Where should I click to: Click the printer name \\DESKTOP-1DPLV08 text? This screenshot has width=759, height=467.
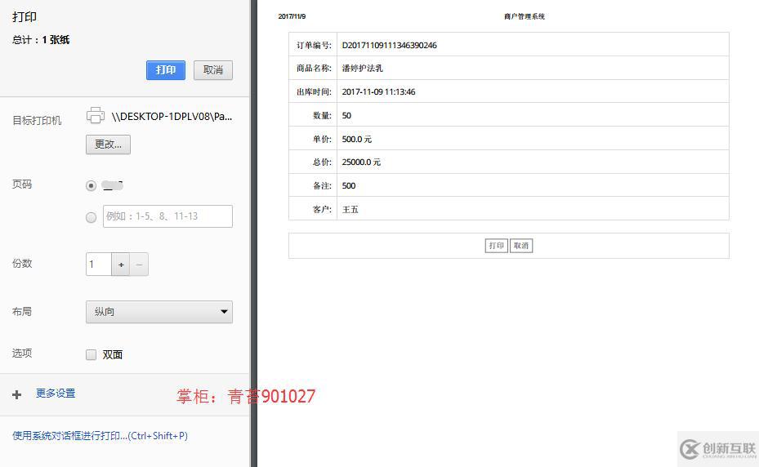coord(172,117)
